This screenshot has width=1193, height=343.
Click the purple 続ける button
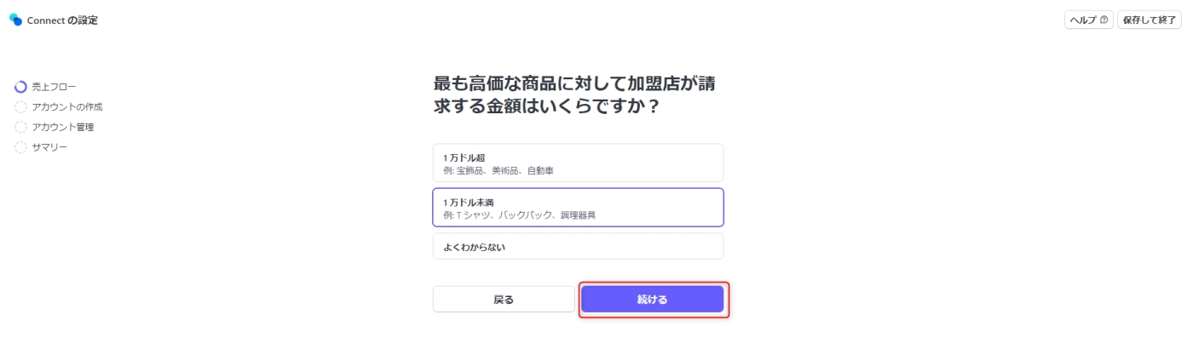[x=653, y=300]
